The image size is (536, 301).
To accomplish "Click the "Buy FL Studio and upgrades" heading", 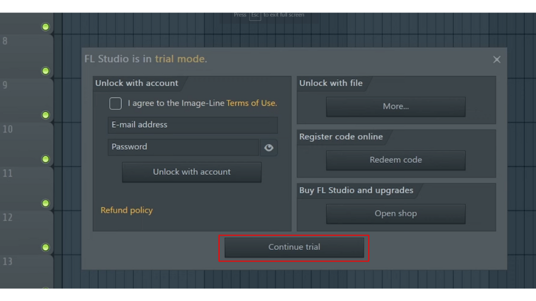I will pos(356,190).
